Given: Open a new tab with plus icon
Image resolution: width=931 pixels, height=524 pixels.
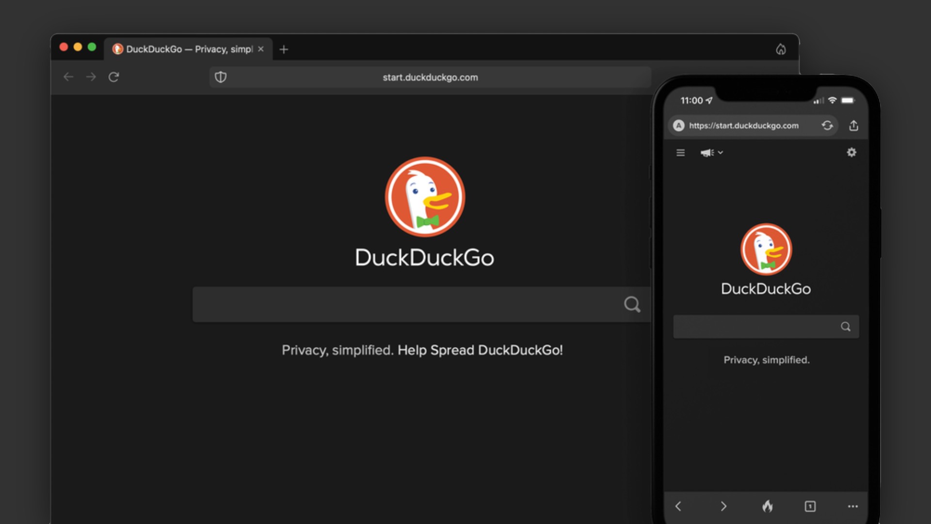Looking at the screenshot, I should click(284, 49).
